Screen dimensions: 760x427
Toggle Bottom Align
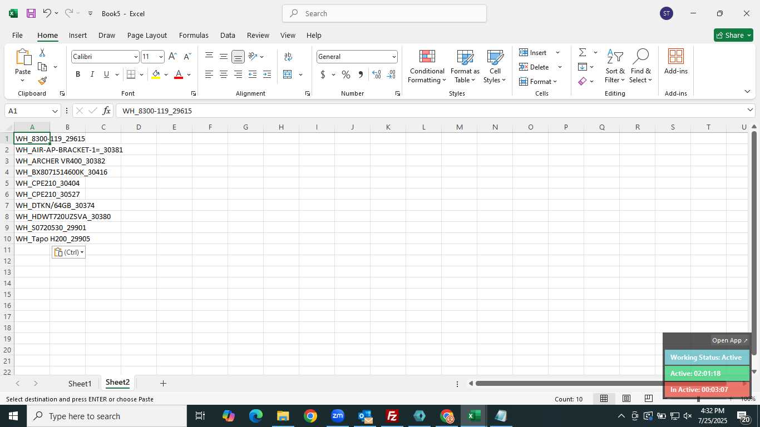pyautogui.click(x=238, y=56)
